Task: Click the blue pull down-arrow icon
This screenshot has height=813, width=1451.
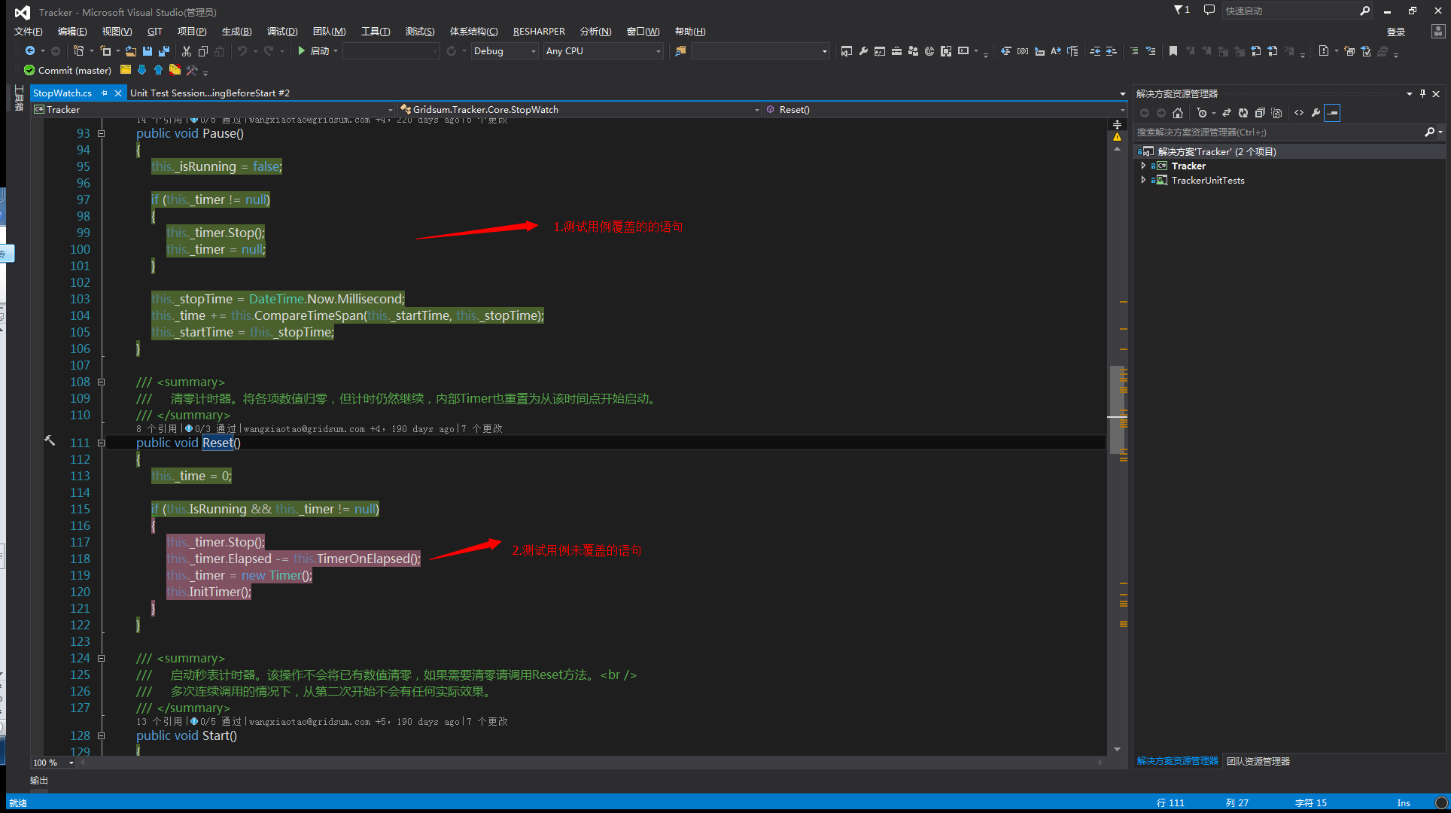Action: click(141, 70)
